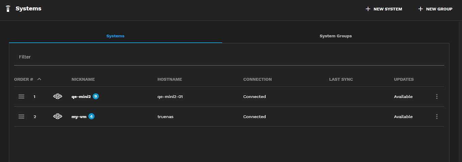Click the drag handle for qe-mini2 row

[21, 97]
